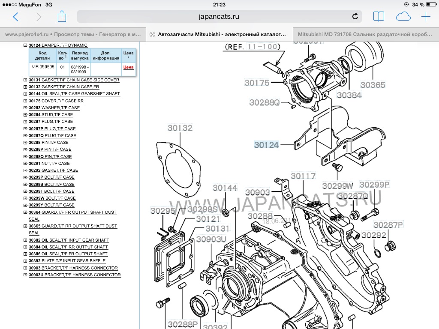The width and height of the screenshot is (439, 329).
Task: Open the 30144 OIL SEAL gearshift shaft link
Action: click(x=74, y=94)
